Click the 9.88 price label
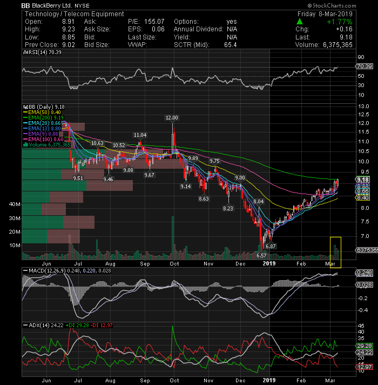Viewport: 378px width, 385px height. 128,170
